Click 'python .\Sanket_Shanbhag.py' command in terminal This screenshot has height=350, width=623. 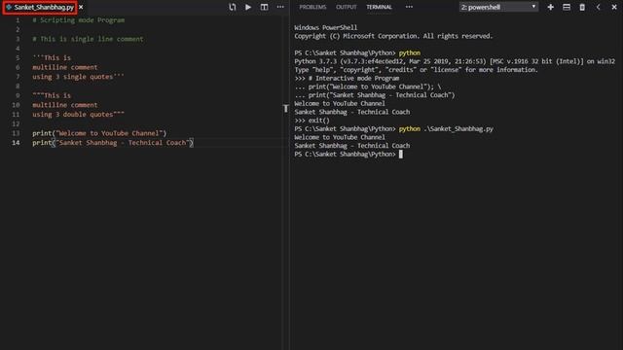446,129
